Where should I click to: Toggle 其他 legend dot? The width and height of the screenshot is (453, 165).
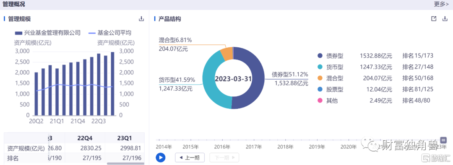point(320,101)
